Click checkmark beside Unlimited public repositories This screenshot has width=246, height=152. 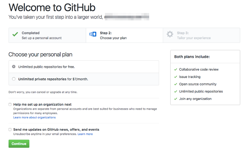176,92
